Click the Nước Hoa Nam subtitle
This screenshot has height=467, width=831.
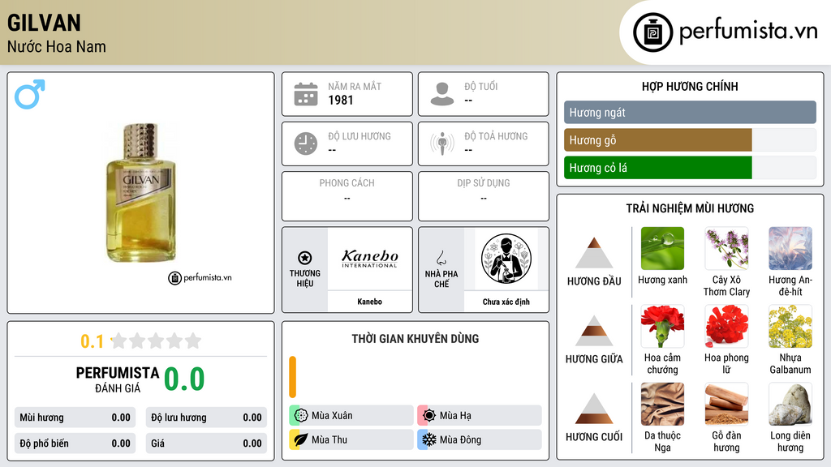57,46
